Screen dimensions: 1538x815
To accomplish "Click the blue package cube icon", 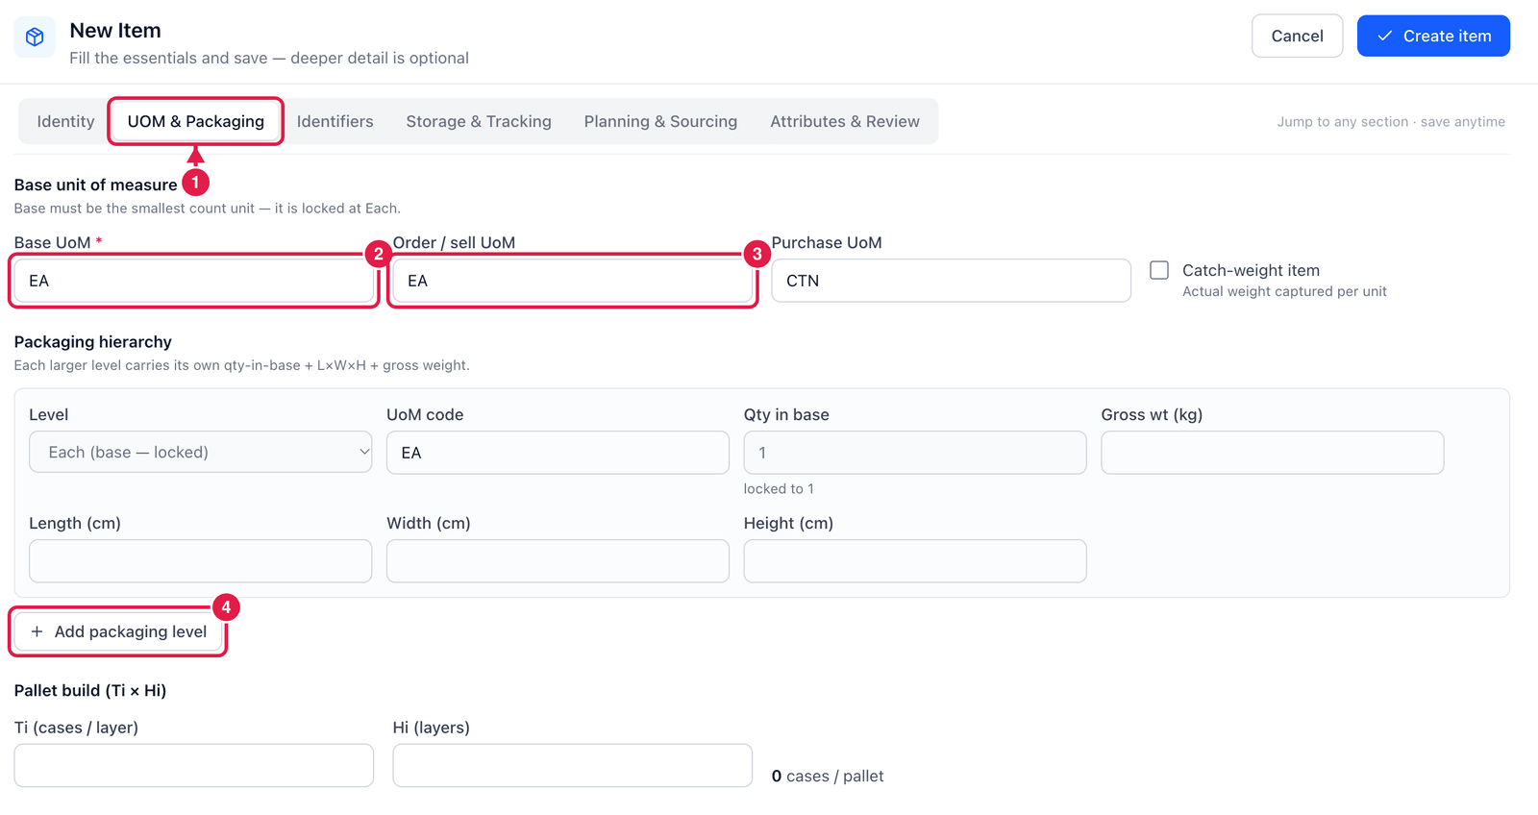I will [x=35, y=37].
